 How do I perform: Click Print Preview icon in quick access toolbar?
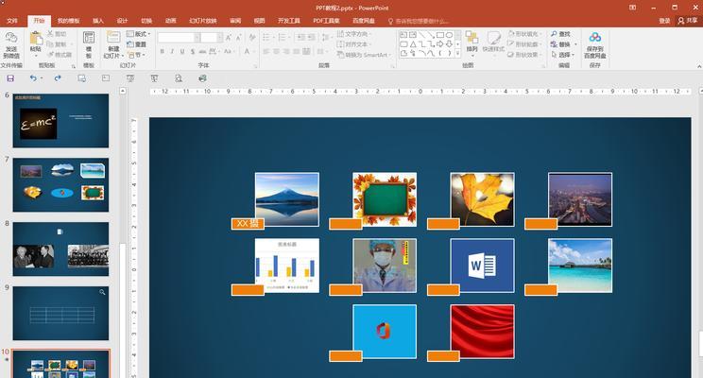179,78
